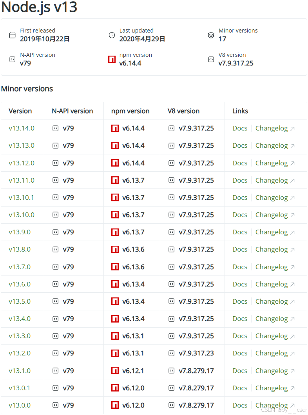
Task: Click the V8 icon in the v13.4.0 row
Action: tap(172, 319)
